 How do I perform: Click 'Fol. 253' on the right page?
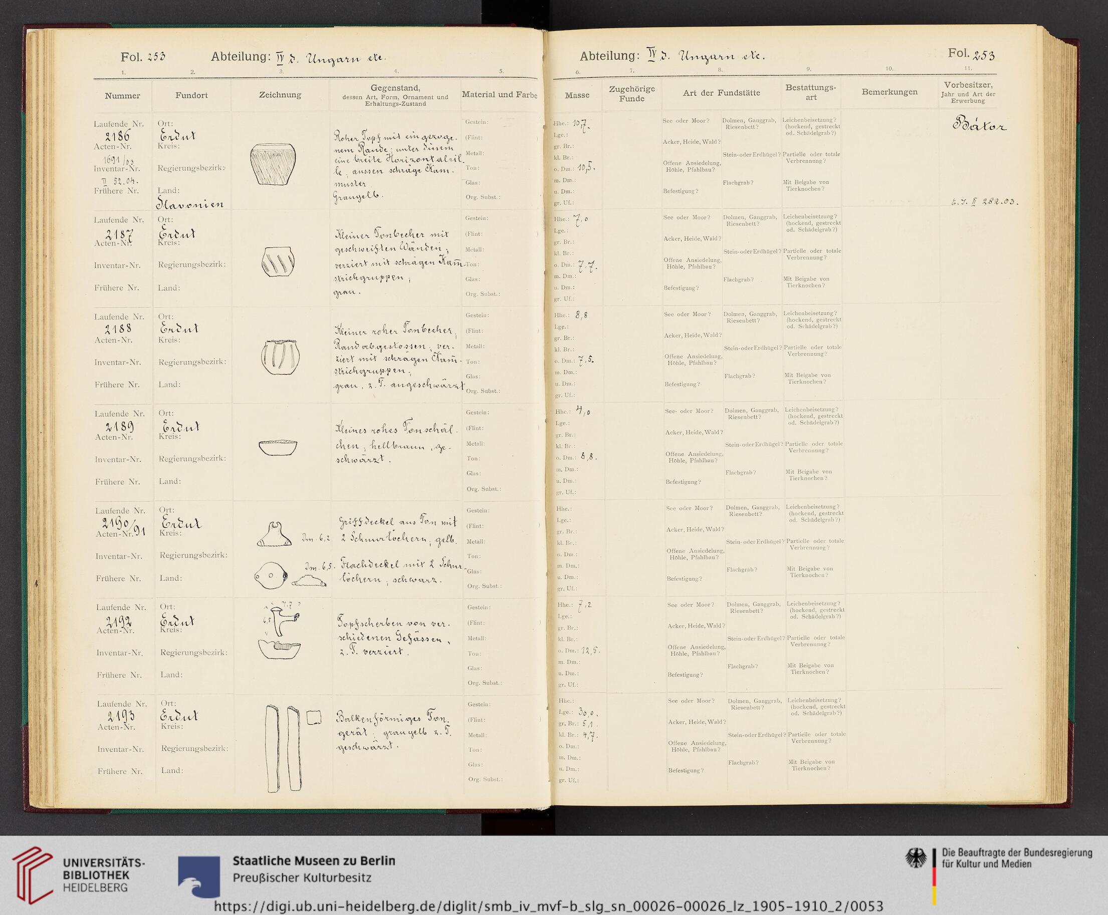[x=971, y=53]
